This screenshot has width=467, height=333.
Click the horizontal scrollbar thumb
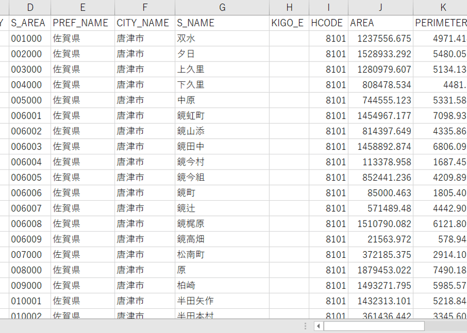374,326
